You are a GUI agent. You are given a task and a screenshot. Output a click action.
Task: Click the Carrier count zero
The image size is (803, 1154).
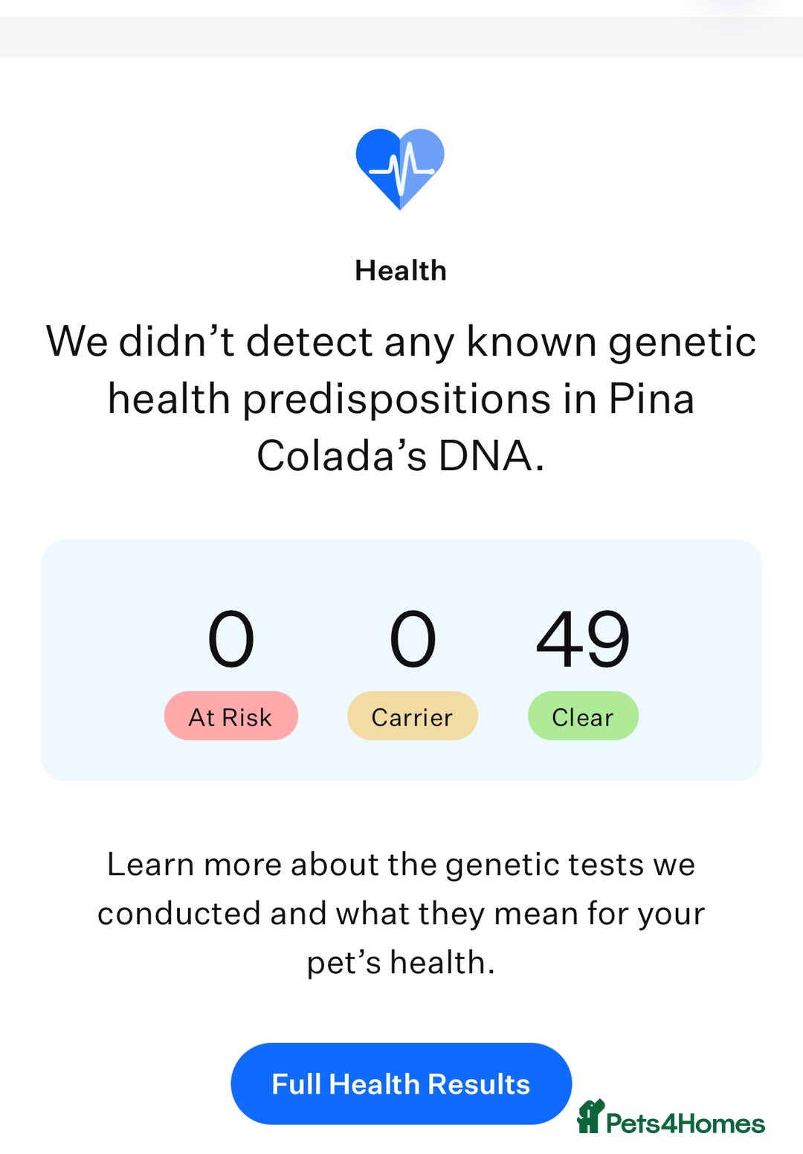click(x=412, y=638)
